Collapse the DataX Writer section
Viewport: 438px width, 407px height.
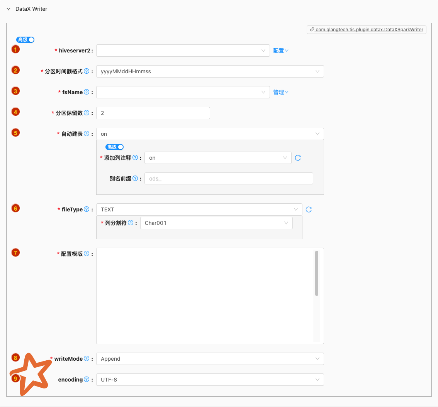8,9
